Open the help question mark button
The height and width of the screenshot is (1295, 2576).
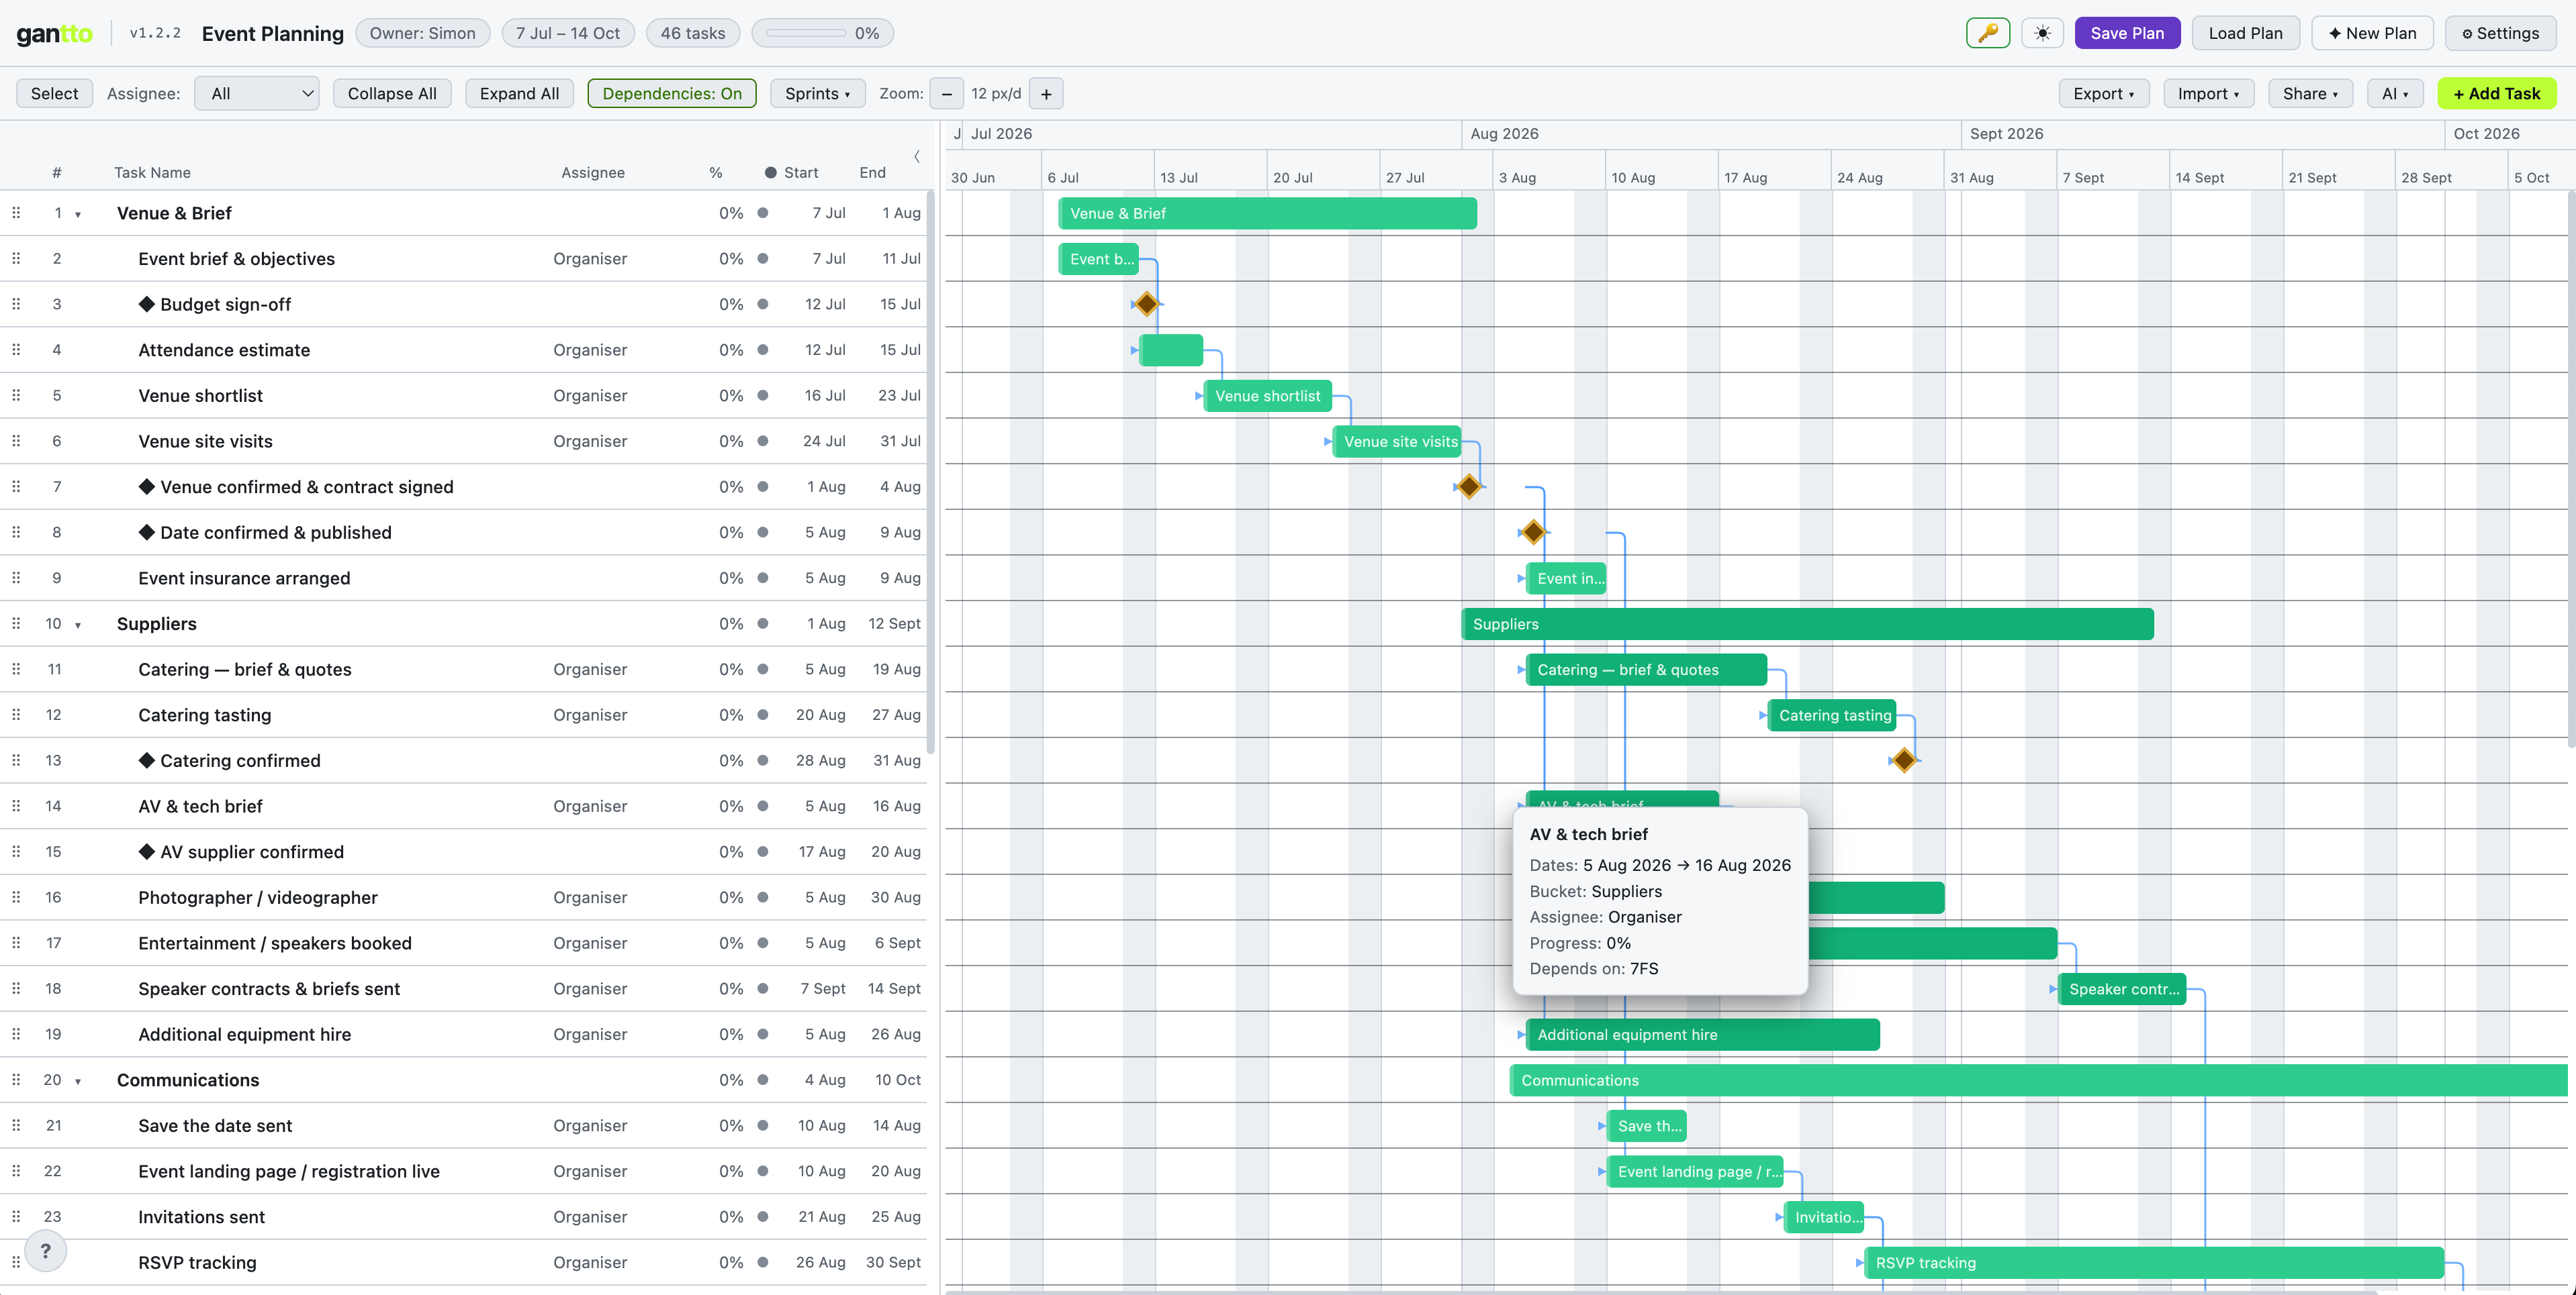(x=45, y=1251)
